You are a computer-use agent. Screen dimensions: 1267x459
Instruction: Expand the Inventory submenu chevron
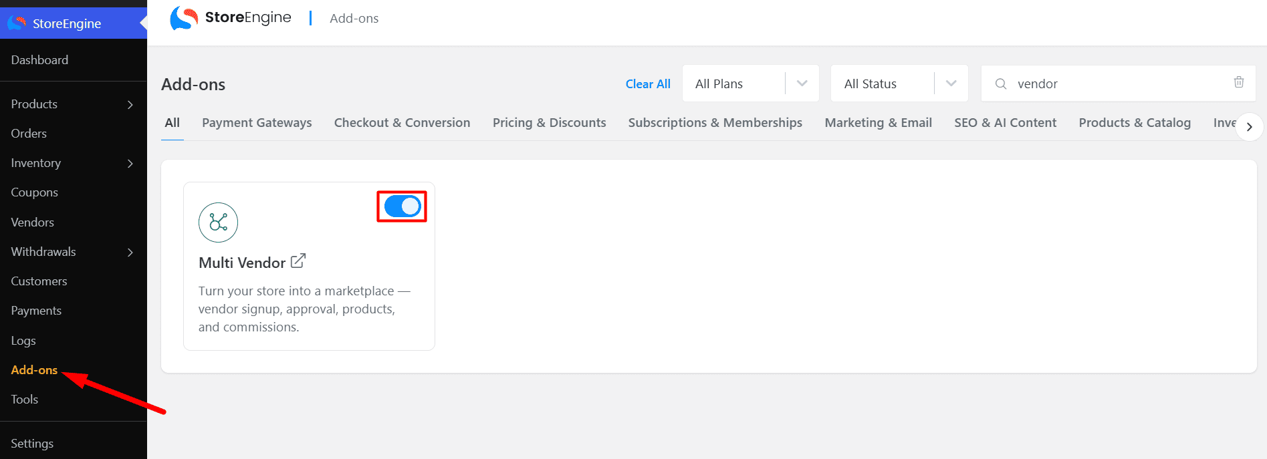click(130, 163)
